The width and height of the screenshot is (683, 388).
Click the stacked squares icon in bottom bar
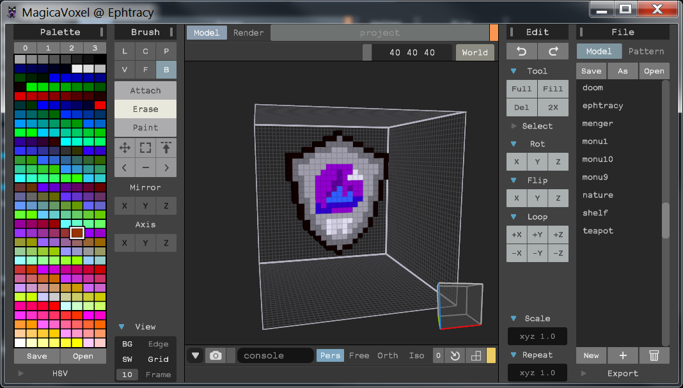(x=476, y=356)
